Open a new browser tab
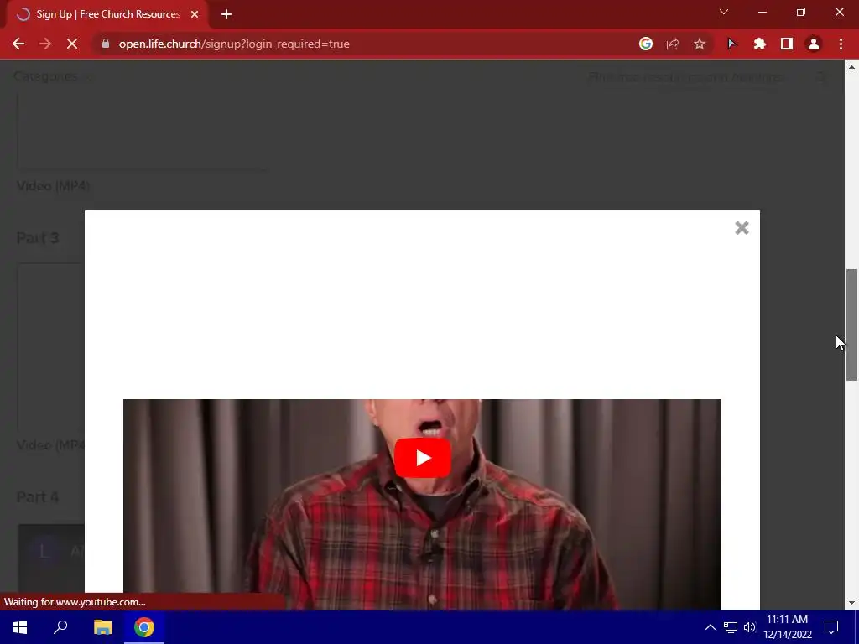Viewport: 859px width, 644px height. click(226, 14)
